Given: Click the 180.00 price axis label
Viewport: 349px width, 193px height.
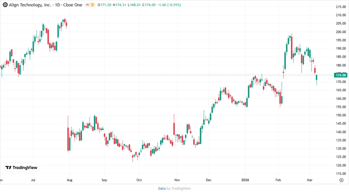Looking at the screenshot, I should (x=341, y=65).
